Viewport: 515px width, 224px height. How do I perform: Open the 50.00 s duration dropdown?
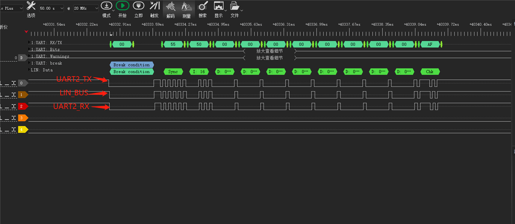click(x=51, y=8)
